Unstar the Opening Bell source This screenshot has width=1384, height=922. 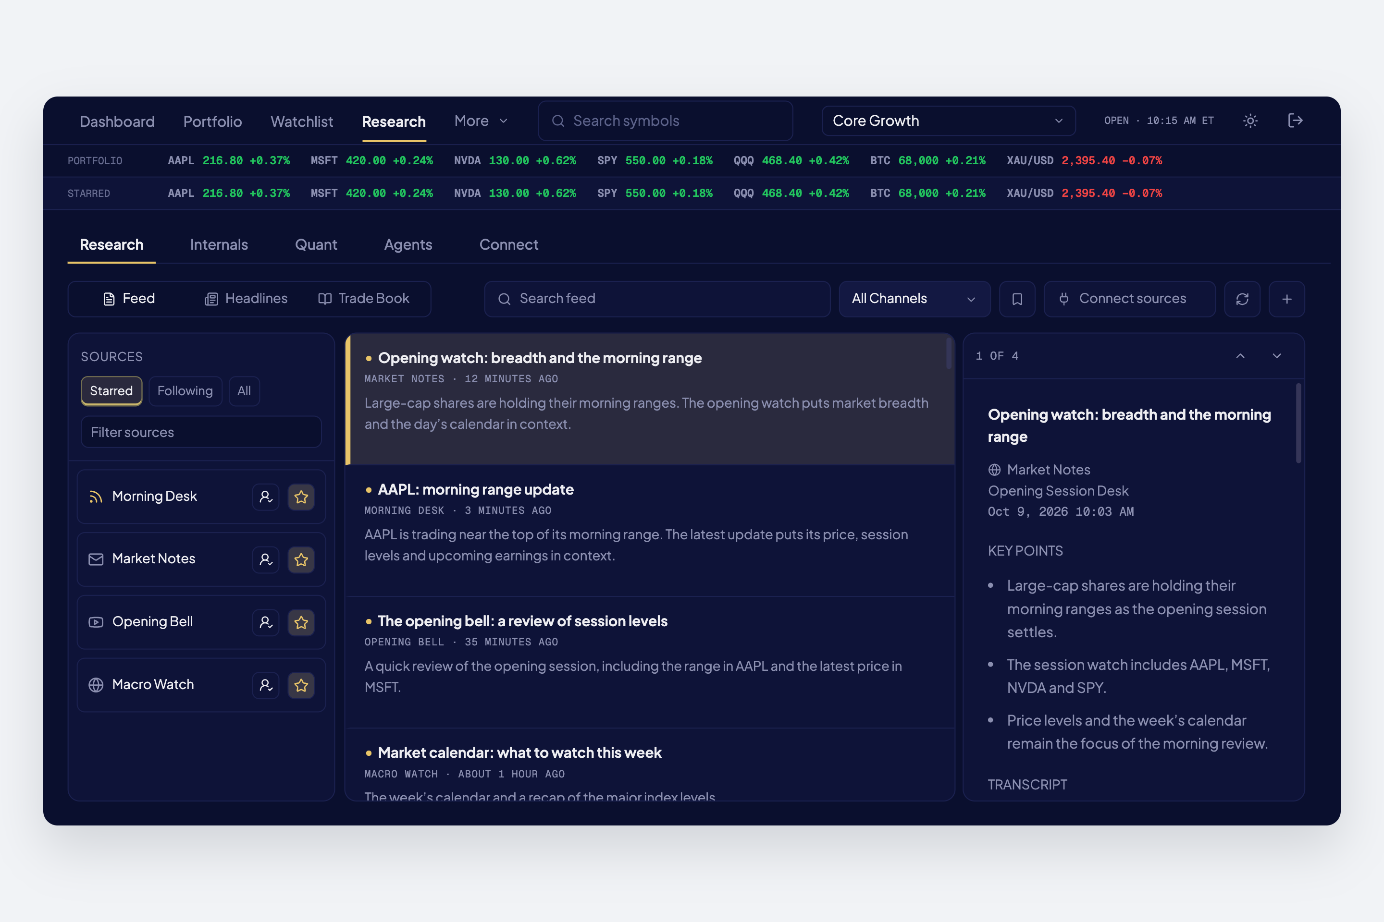(301, 622)
